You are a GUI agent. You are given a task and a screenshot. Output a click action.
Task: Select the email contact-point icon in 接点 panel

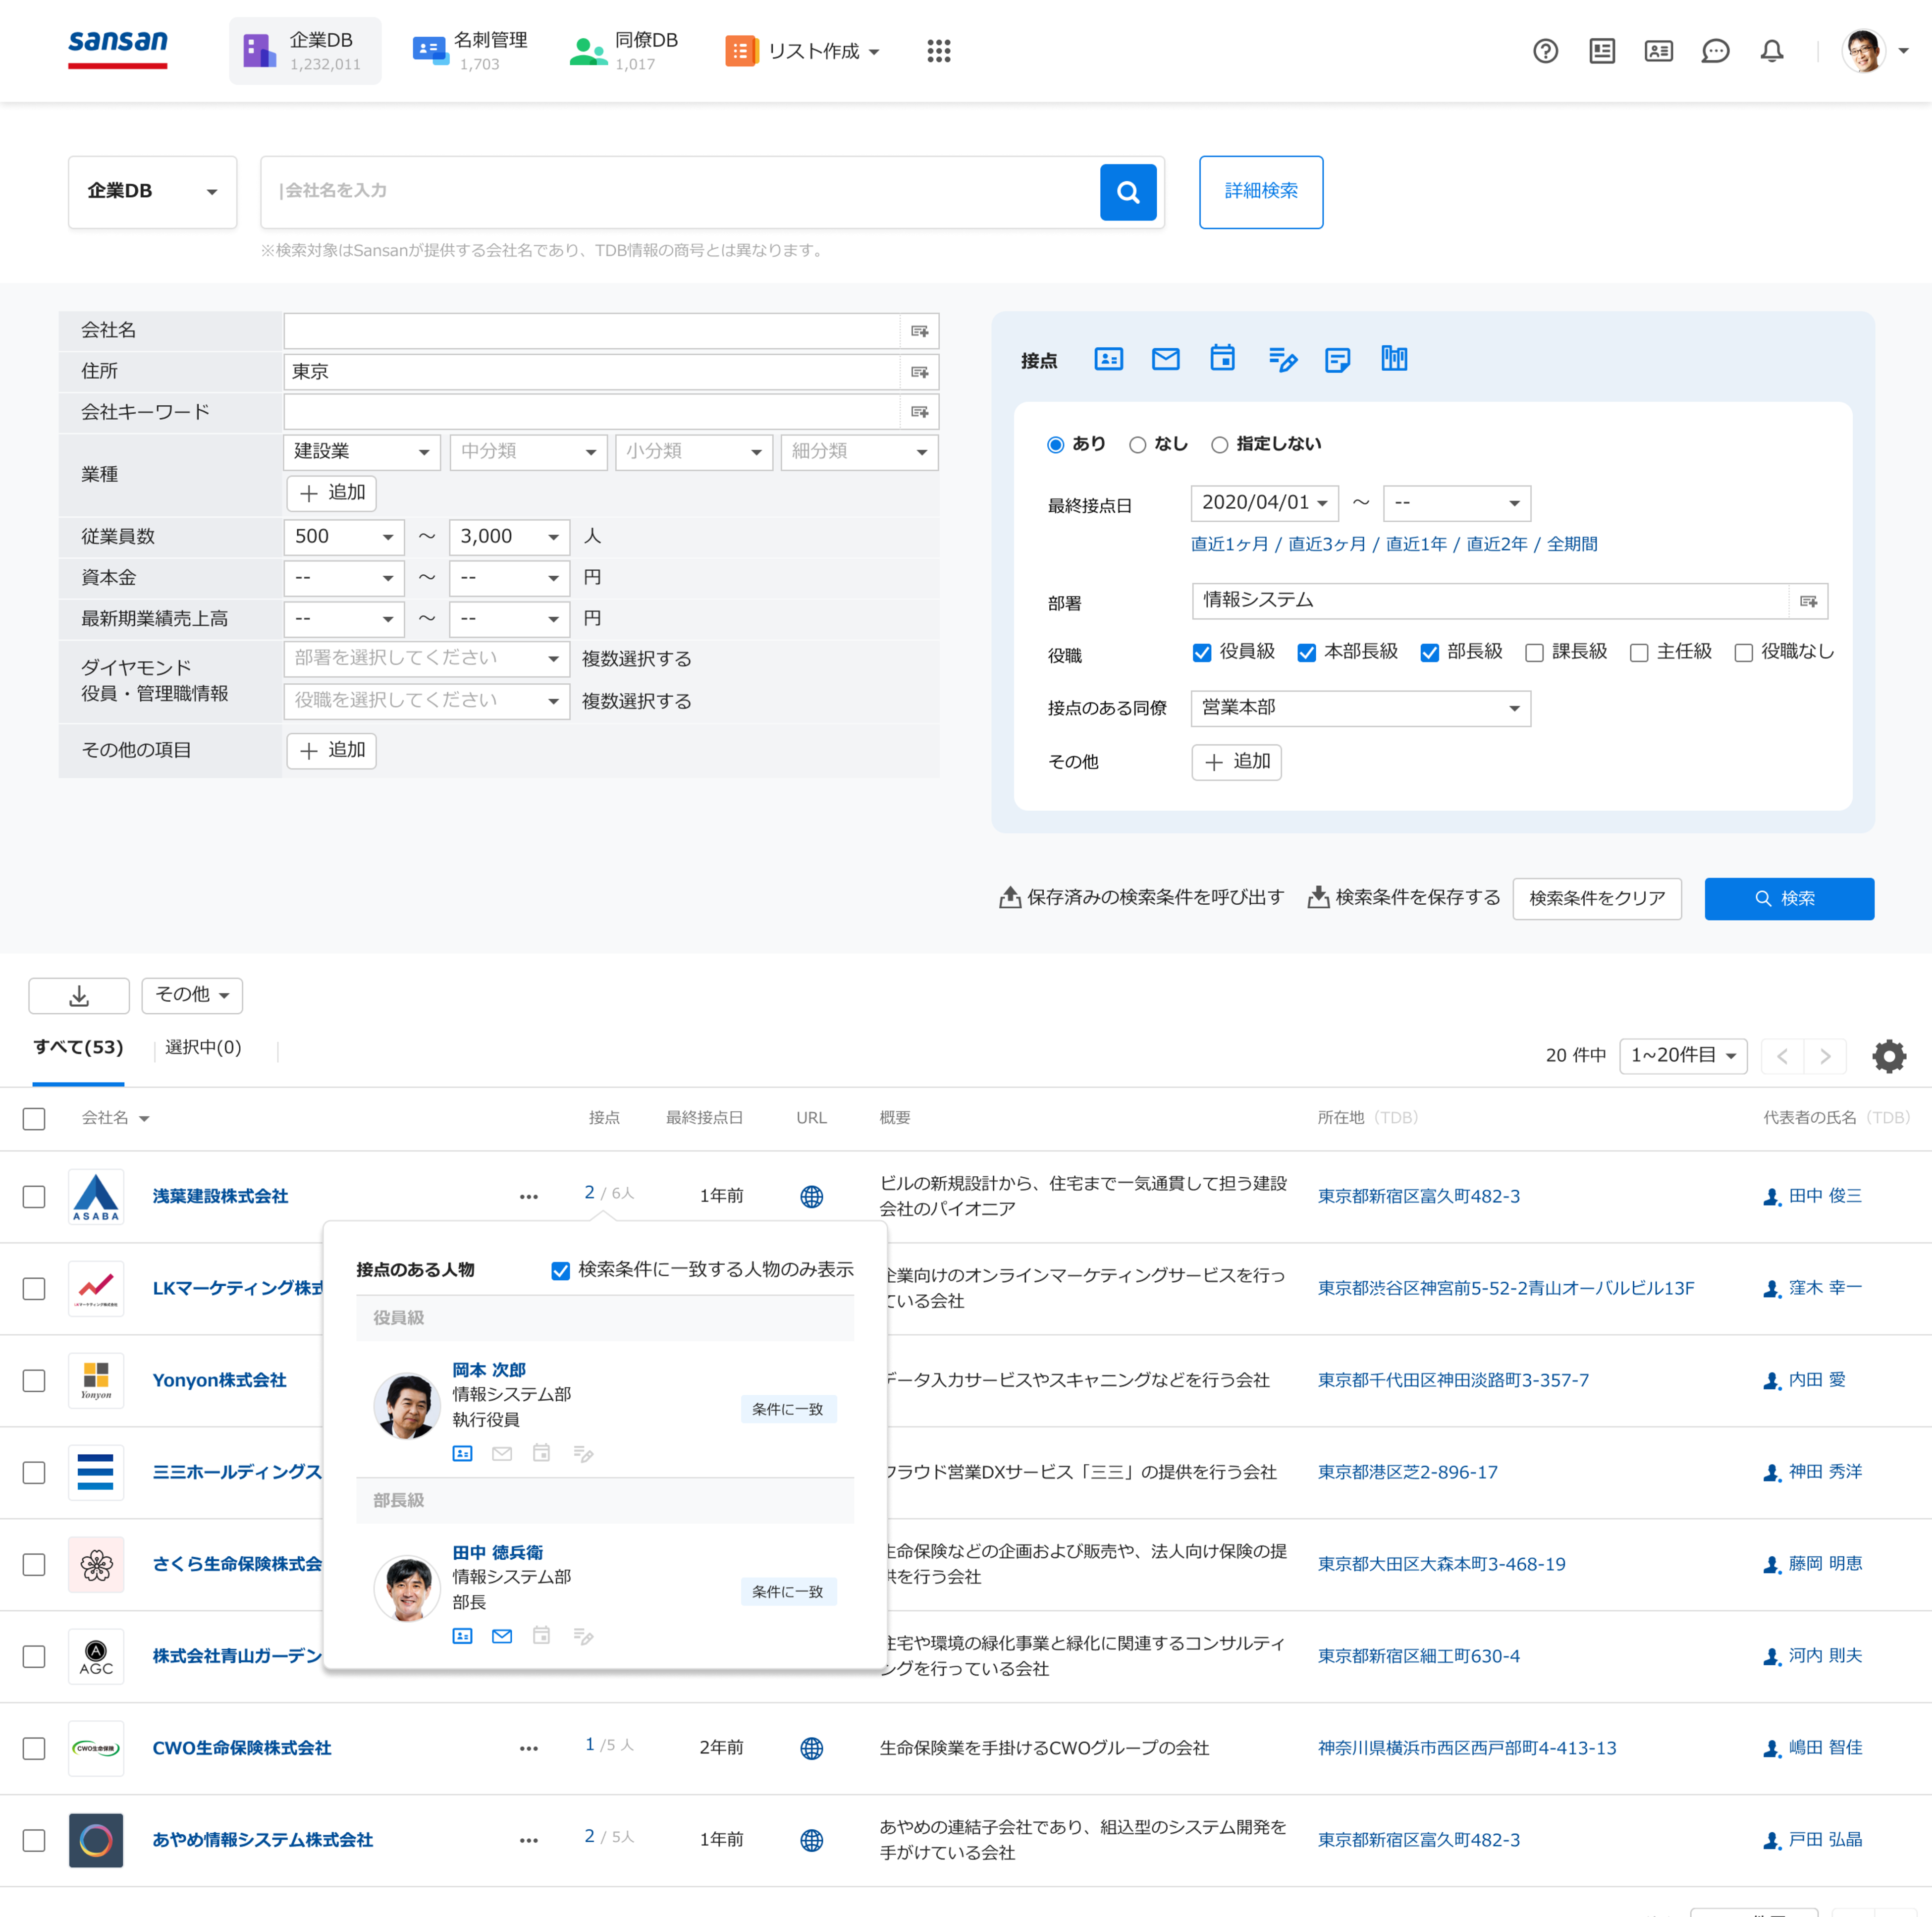(1165, 359)
